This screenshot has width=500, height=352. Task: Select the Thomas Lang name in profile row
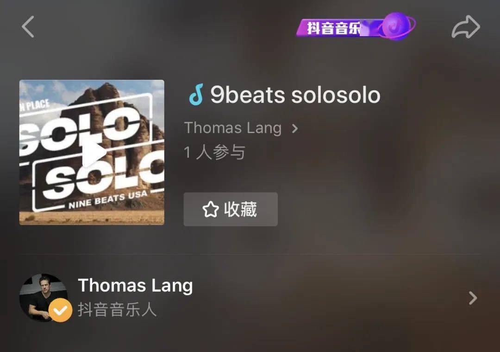coord(136,285)
